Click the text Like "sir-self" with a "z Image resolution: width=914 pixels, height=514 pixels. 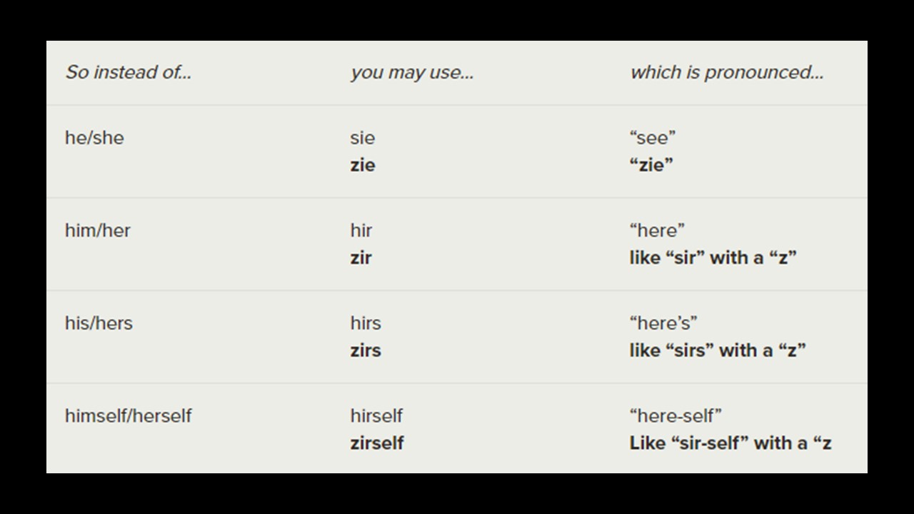click(730, 443)
